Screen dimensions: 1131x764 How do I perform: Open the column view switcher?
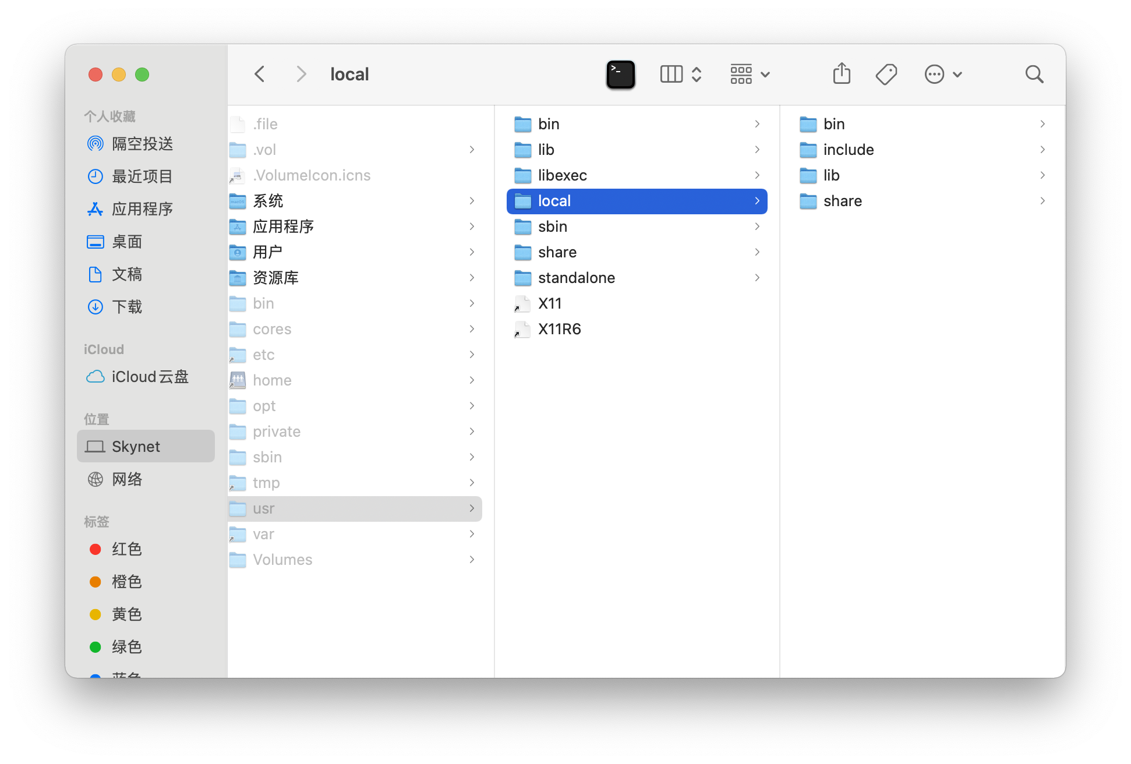[680, 74]
